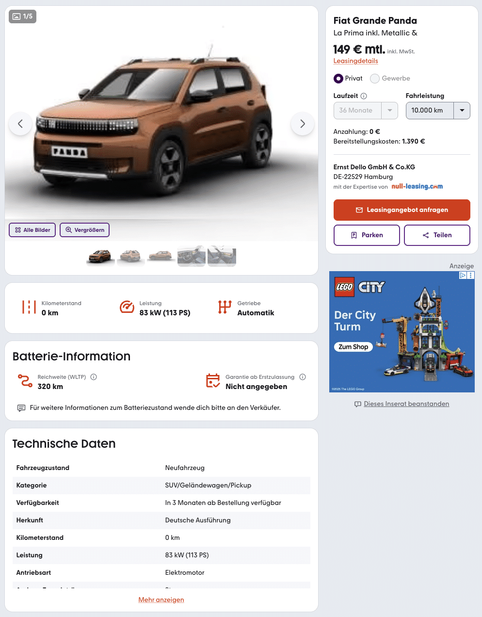Share the listing via Teilen button
Screen dimensions: 482x617
tap(437, 235)
